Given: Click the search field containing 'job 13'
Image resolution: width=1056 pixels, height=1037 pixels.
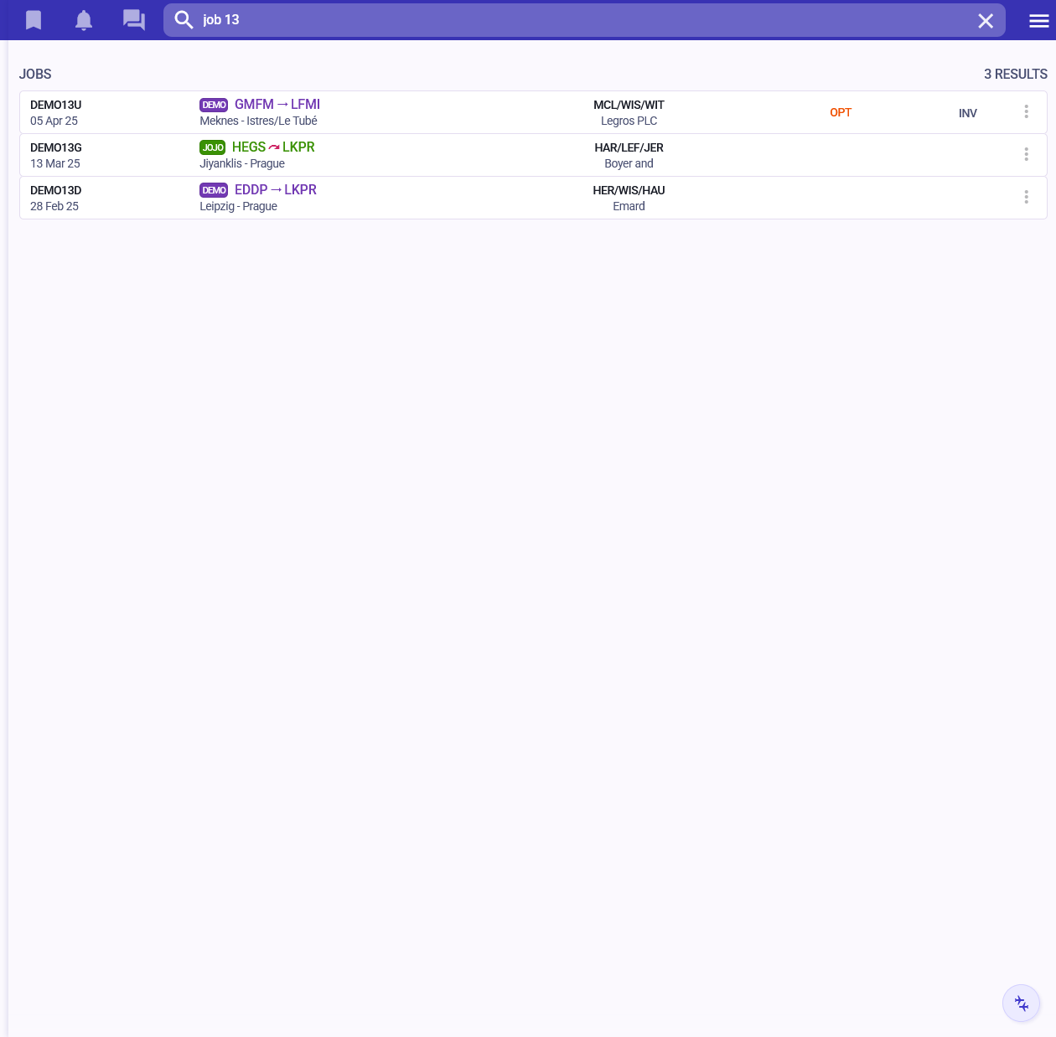Looking at the screenshot, I should 578,20.
